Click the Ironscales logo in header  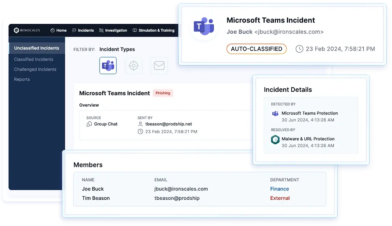click(x=27, y=30)
